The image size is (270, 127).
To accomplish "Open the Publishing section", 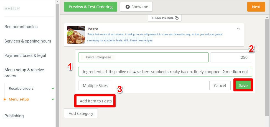I will click(x=14, y=116).
